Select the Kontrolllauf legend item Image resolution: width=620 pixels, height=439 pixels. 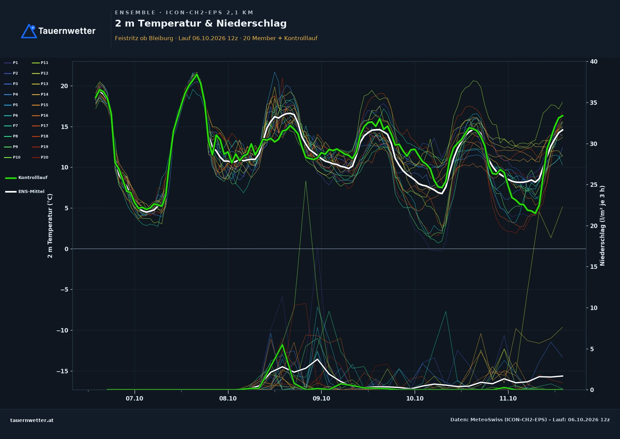click(x=27, y=178)
